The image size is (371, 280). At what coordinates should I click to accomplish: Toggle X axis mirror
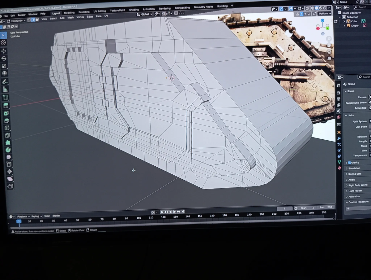point(302,14)
